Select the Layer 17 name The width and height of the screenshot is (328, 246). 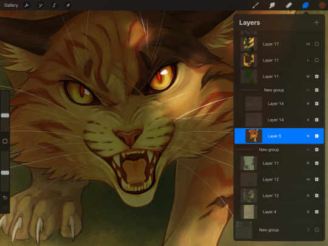click(x=270, y=44)
